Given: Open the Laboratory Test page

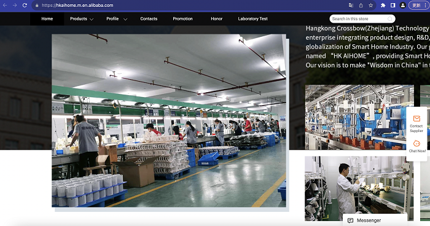Looking at the screenshot, I should click(253, 19).
